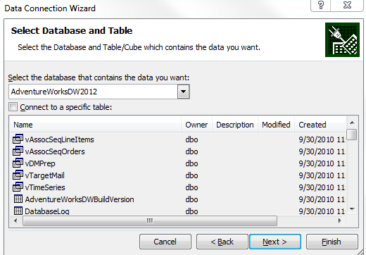Click the AdventureWorksDW2012 combo box field

point(99,92)
